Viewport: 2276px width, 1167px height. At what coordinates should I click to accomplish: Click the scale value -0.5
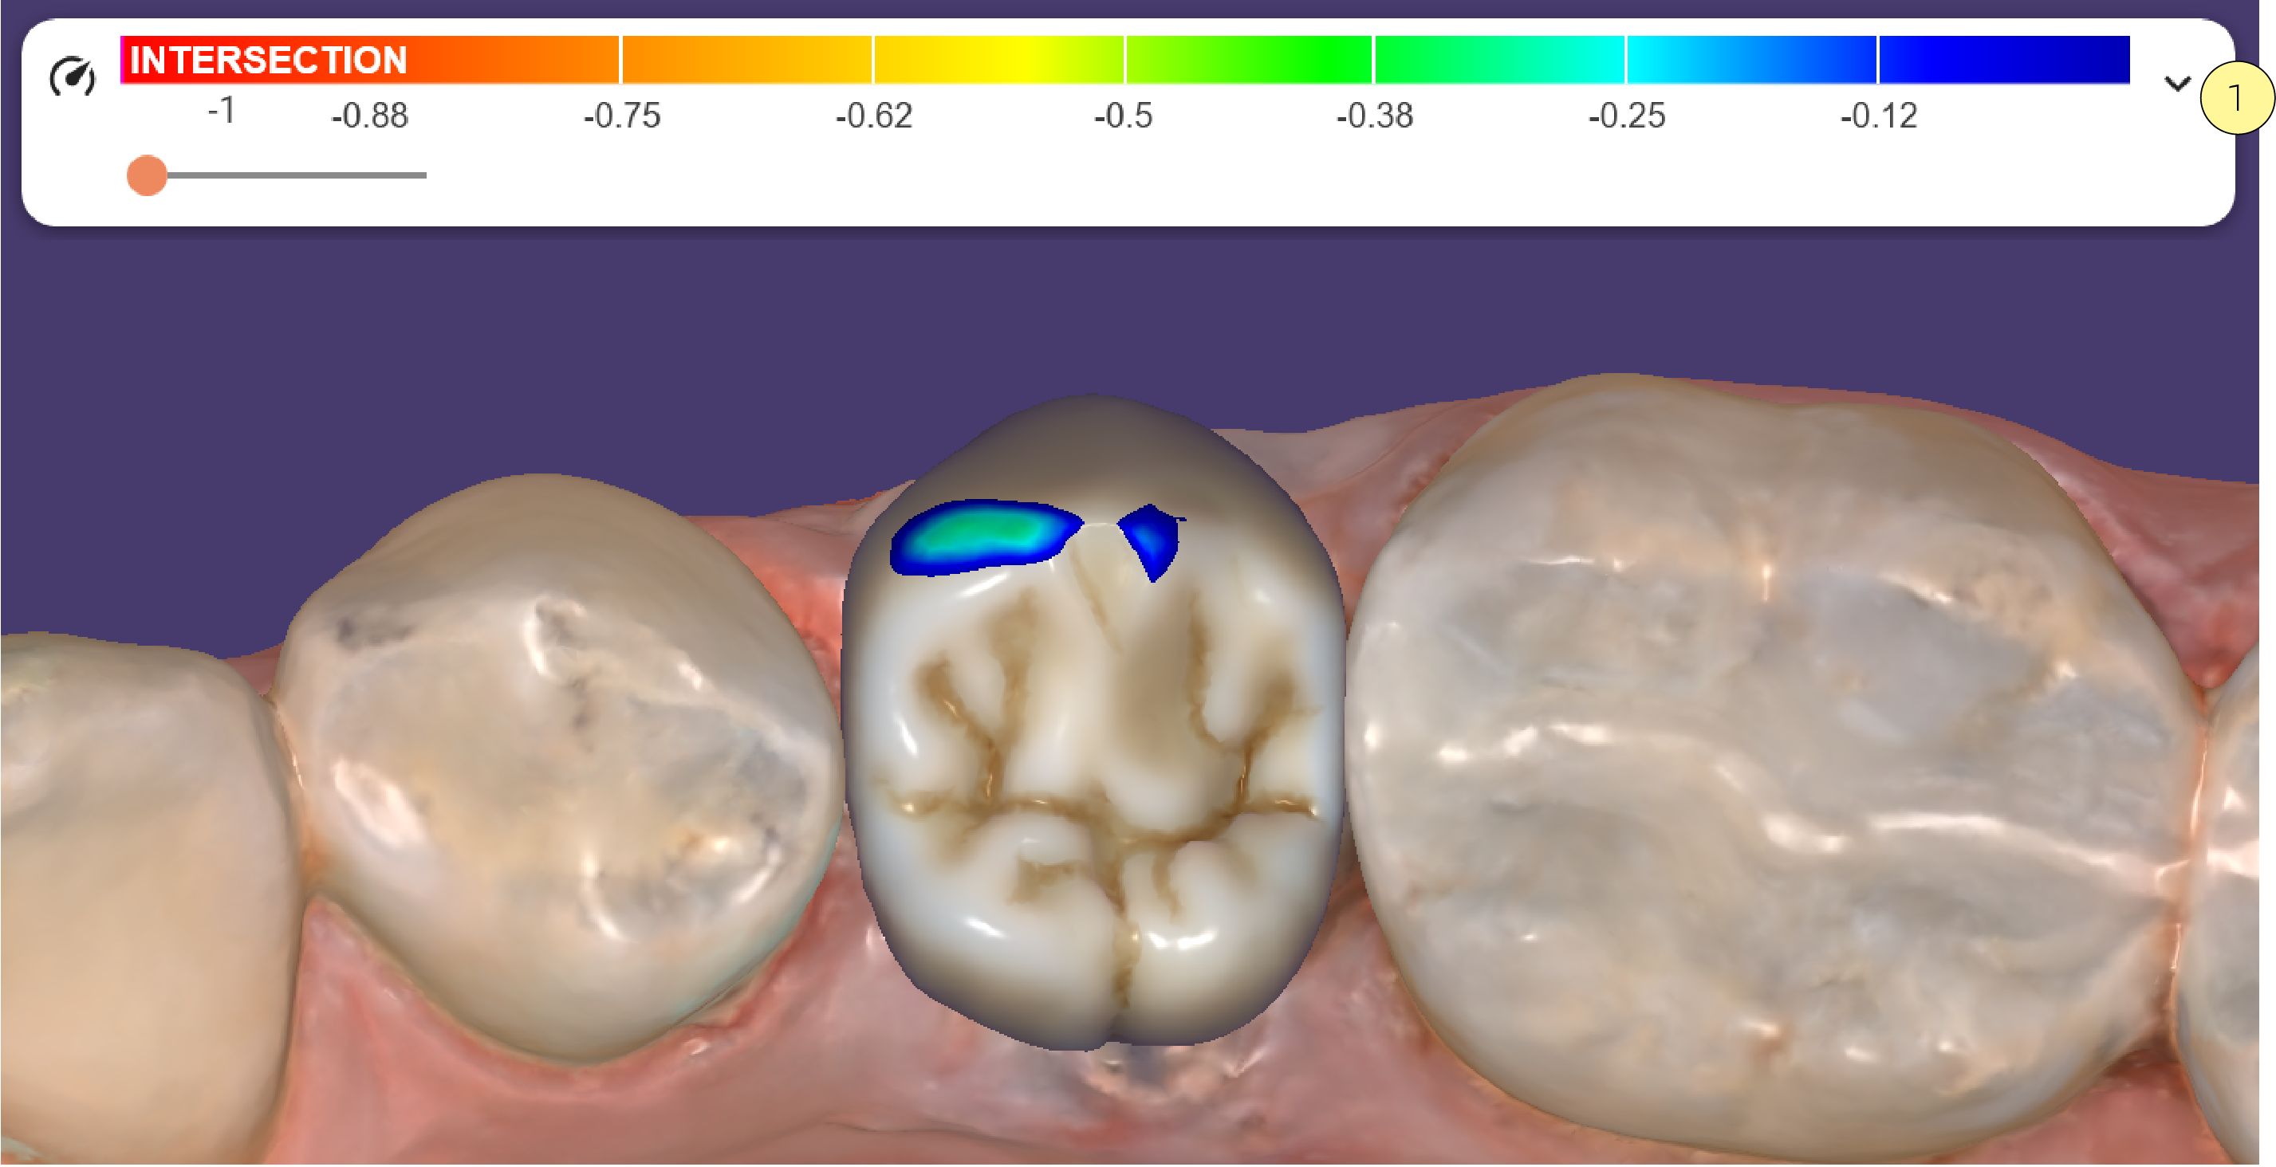pos(1123,115)
